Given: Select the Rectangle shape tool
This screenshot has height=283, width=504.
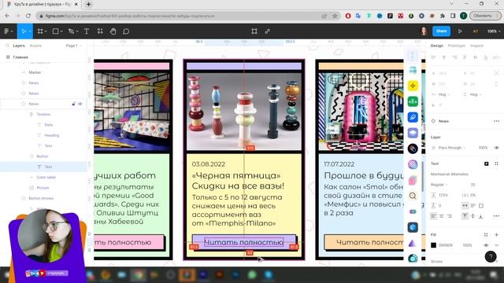Looking at the screenshot, I should (x=56, y=31).
